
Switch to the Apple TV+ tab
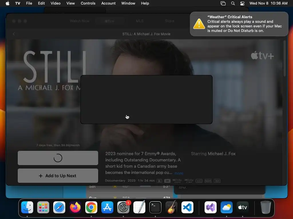click(x=110, y=21)
